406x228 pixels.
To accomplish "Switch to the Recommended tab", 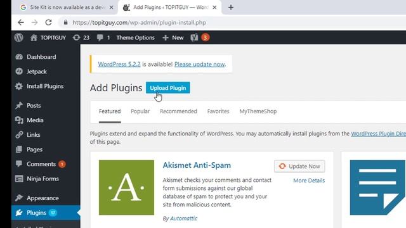I will tap(178, 111).
